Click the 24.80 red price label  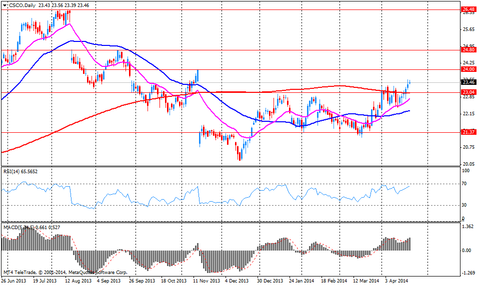point(468,50)
